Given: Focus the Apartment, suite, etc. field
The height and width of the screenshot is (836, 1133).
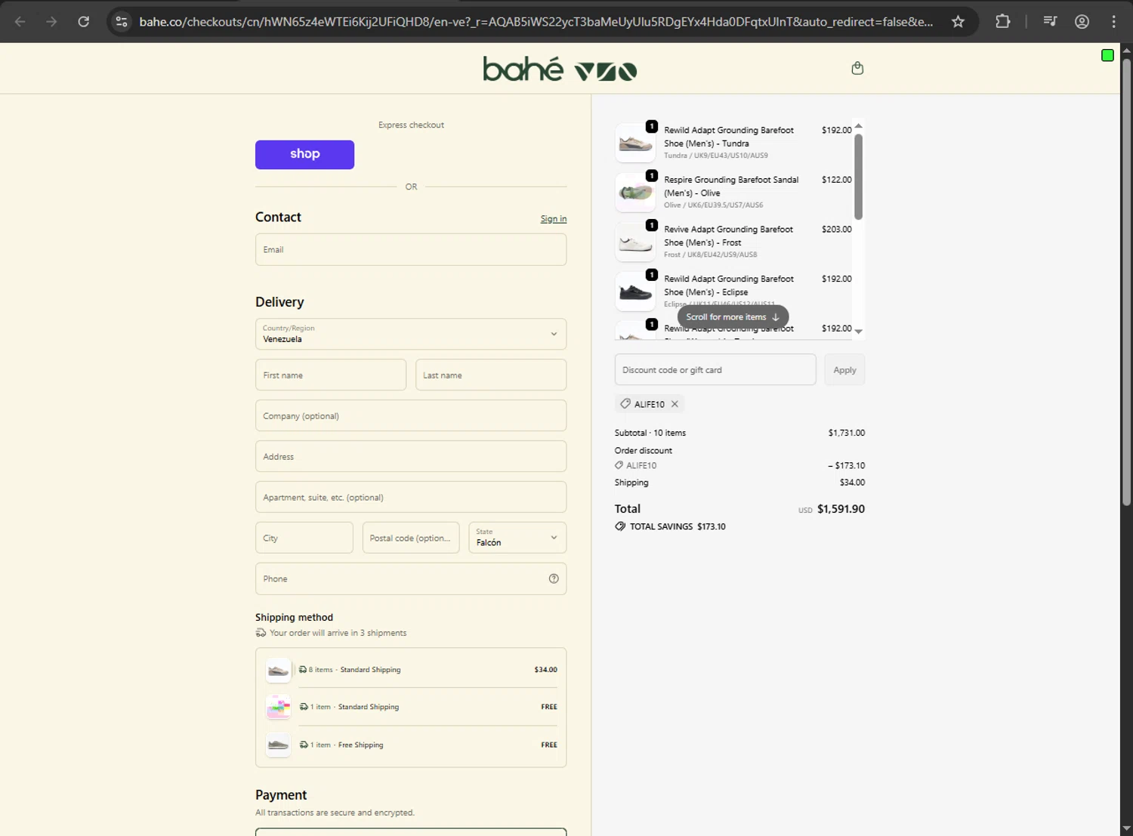Looking at the screenshot, I should [x=411, y=497].
